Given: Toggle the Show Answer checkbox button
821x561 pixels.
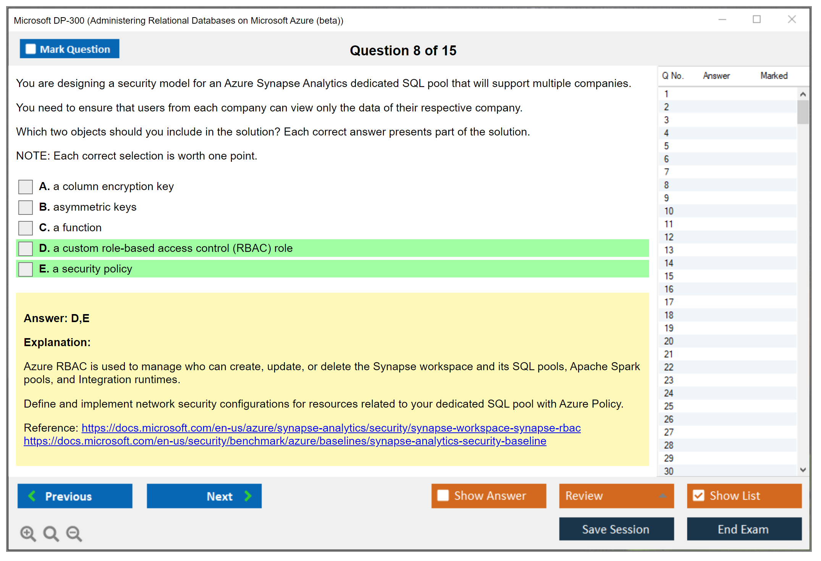Looking at the screenshot, I should 443,495.
